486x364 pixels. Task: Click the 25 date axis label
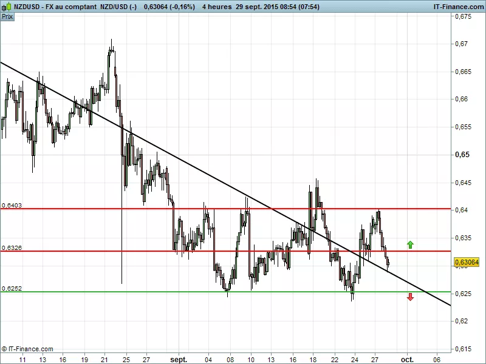(x=126, y=360)
